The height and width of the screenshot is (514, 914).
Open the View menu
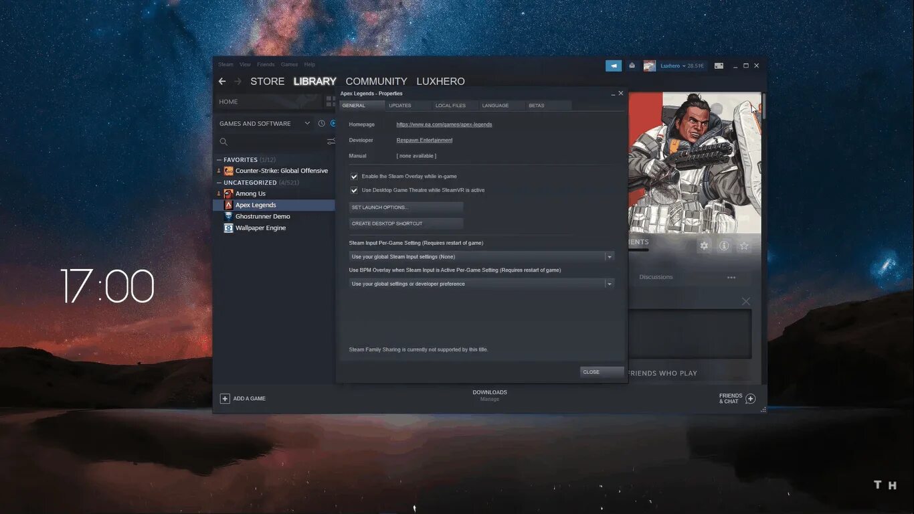245,64
